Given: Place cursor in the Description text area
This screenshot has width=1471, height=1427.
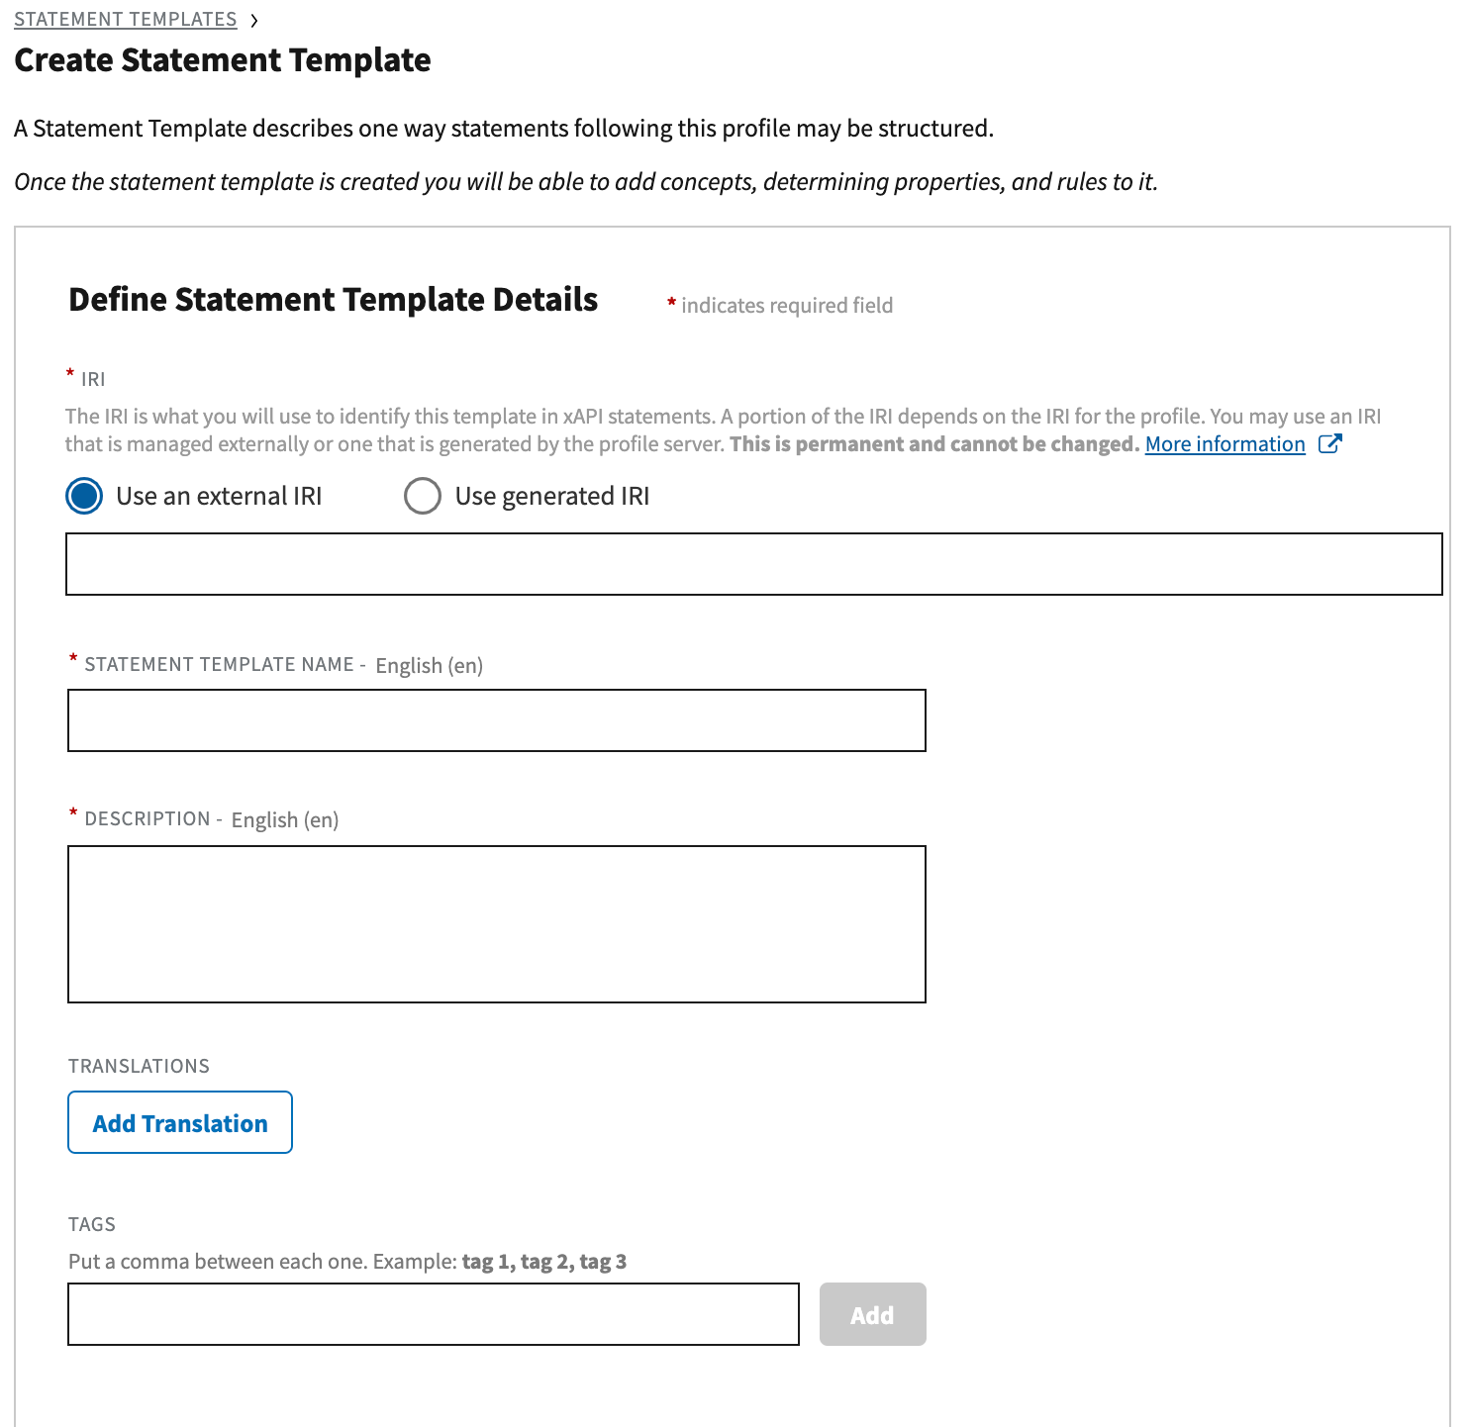Looking at the screenshot, I should click(x=496, y=923).
